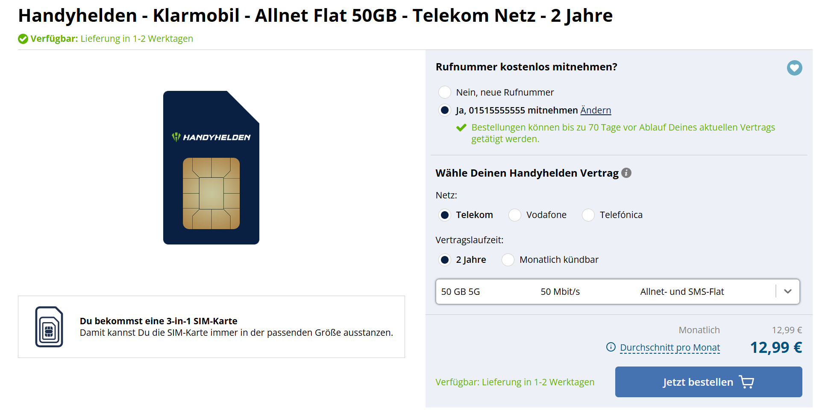The width and height of the screenshot is (828, 416).
Task: Click the 3-in-1 SIM card icon
Action: click(49, 327)
